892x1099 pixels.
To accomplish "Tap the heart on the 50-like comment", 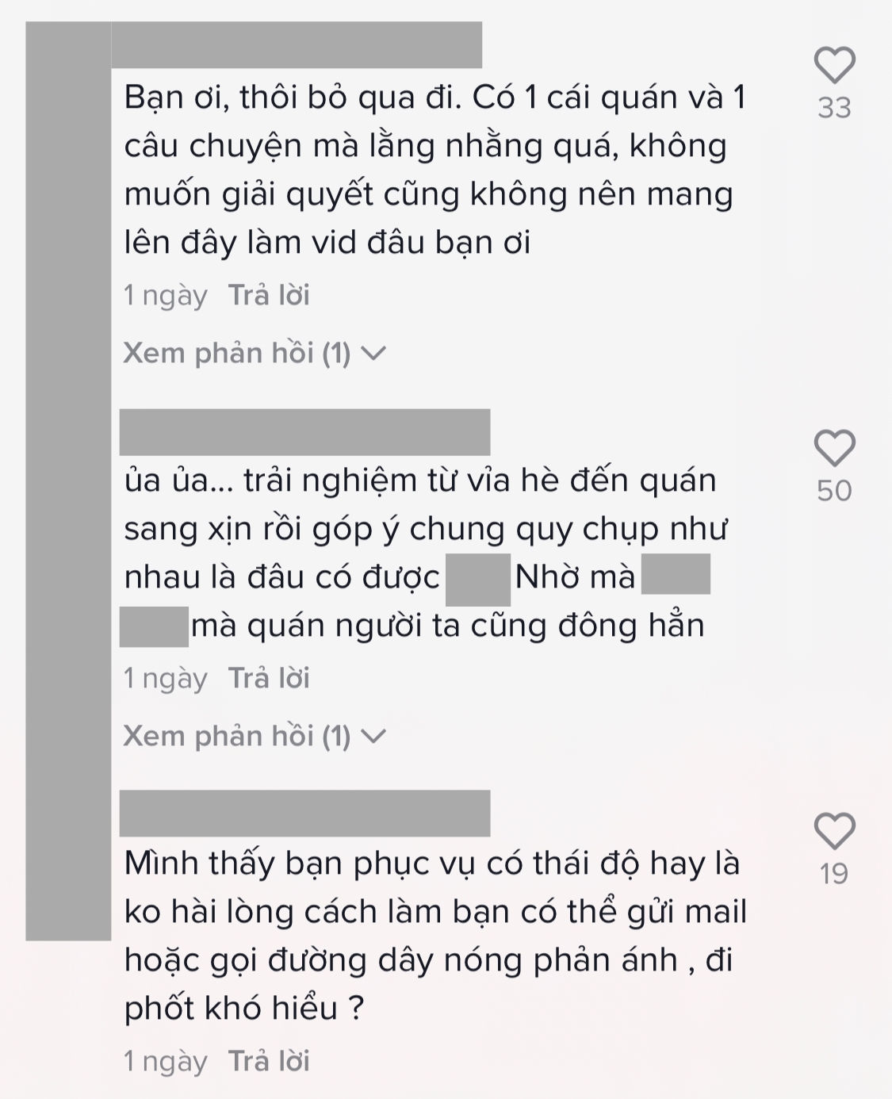I will coord(835,448).
